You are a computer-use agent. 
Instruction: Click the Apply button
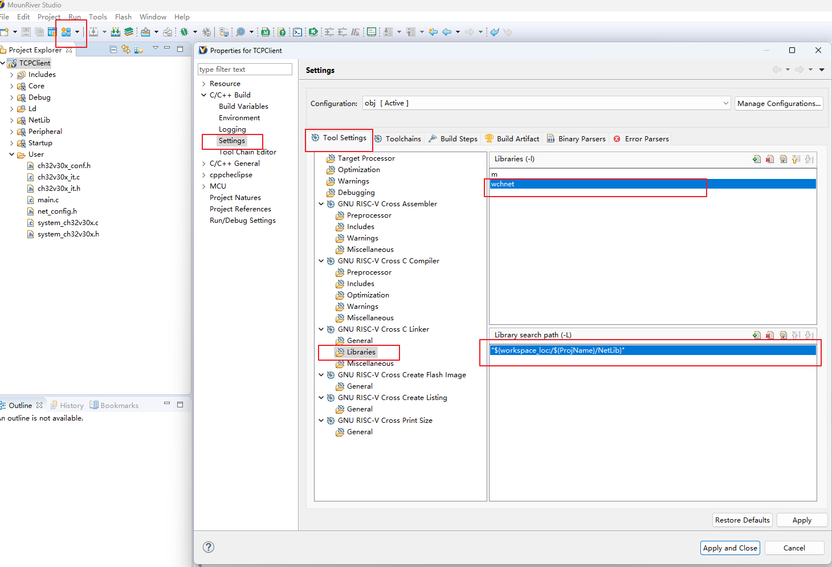[802, 520]
